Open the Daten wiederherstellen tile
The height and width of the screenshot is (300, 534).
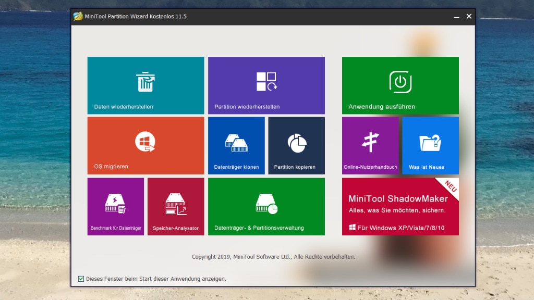tap(146, 85)
